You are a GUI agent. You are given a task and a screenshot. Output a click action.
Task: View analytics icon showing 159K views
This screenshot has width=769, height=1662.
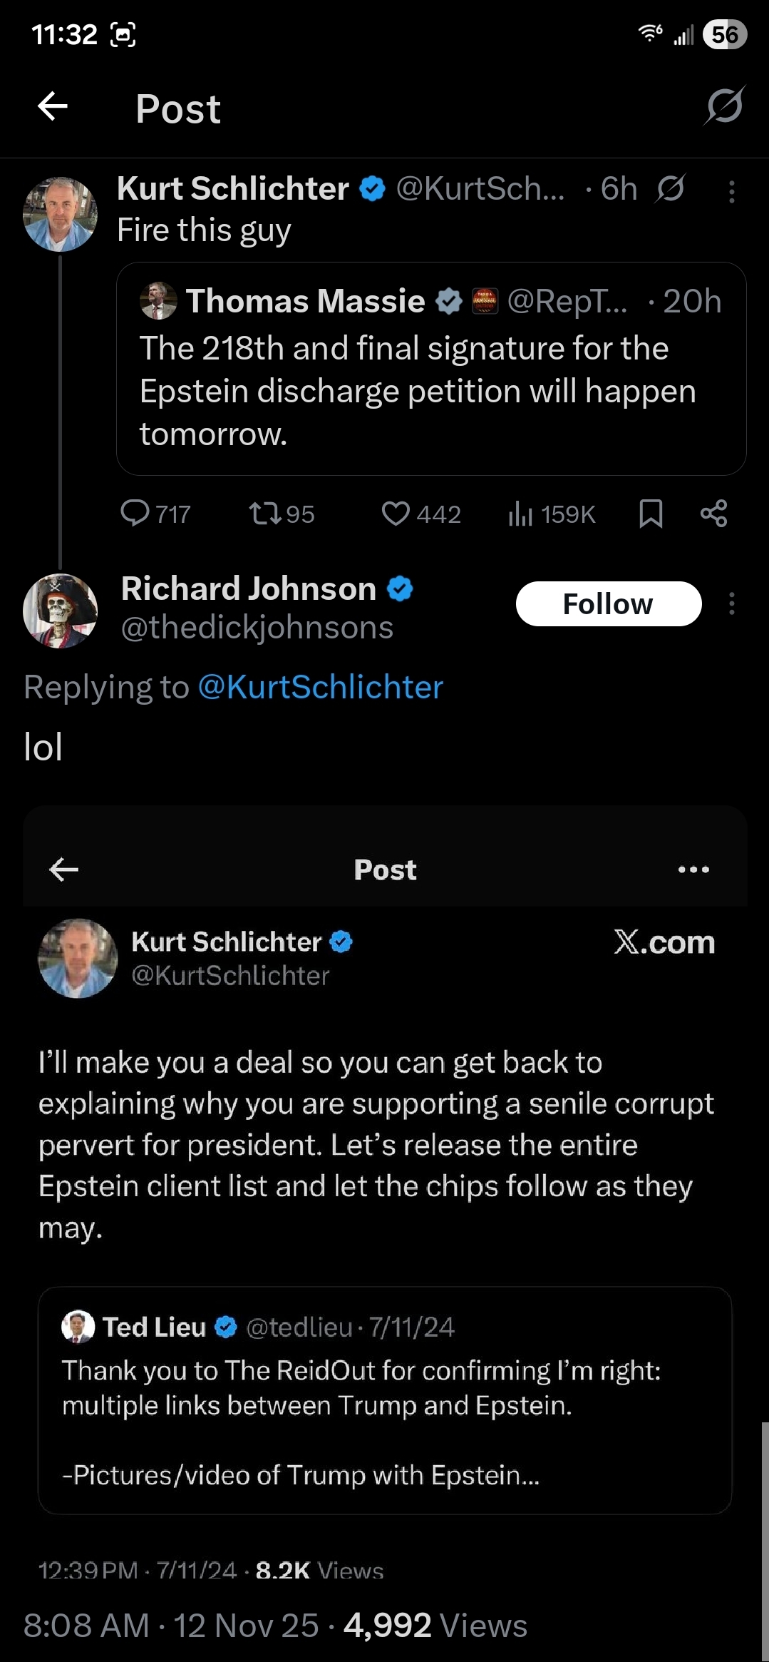(521, 514)
